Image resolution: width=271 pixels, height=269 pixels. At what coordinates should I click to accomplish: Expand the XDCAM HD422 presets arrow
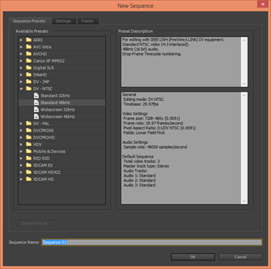tap(21, 172)
